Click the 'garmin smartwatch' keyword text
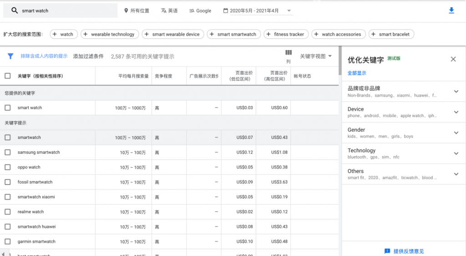The height and width of the screenshot is (256, 466). point(36,241)
